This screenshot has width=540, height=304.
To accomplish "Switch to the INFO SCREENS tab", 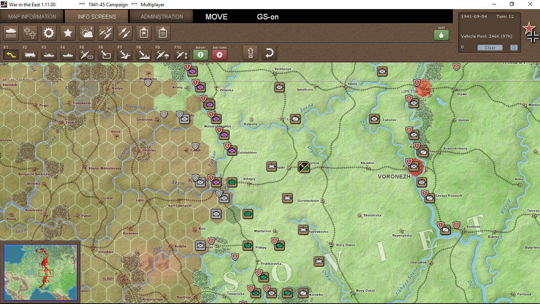I will [97, 17].
